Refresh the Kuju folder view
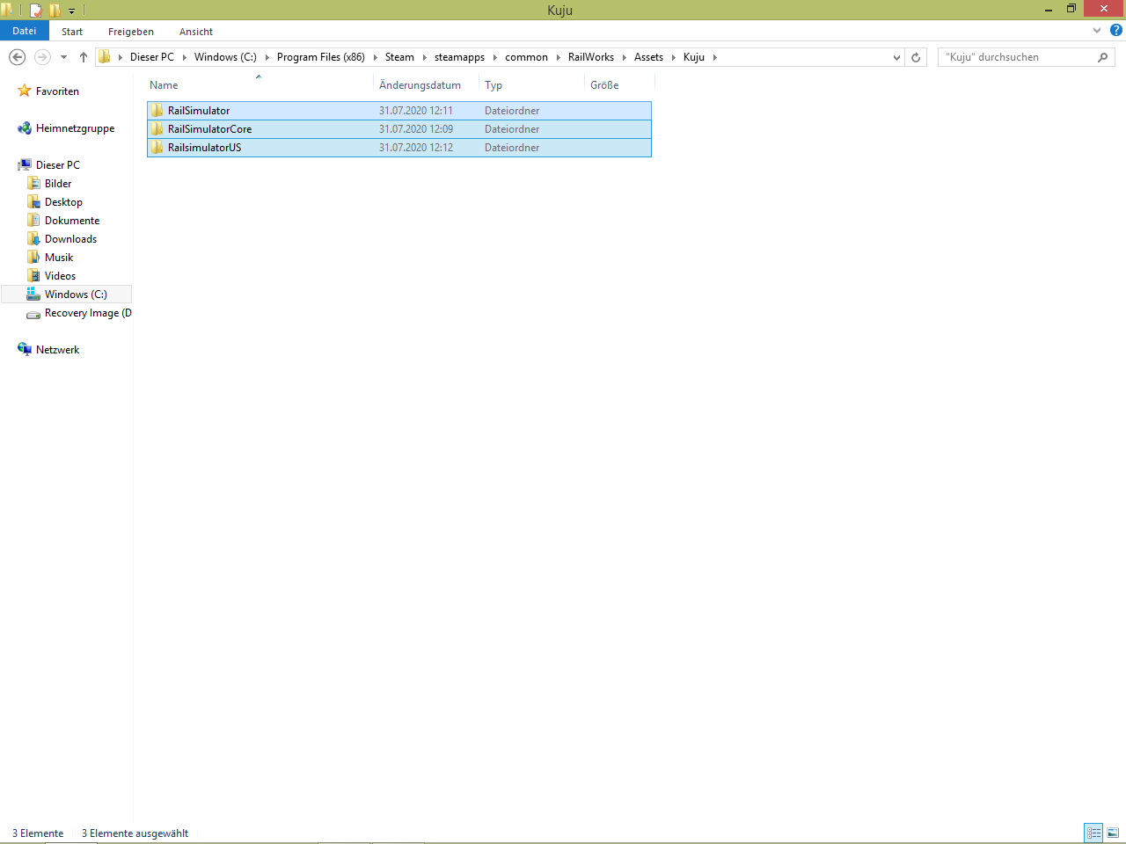Image resolution: width=1126 pixels, height=844 pixels. [x=916, y=57]
